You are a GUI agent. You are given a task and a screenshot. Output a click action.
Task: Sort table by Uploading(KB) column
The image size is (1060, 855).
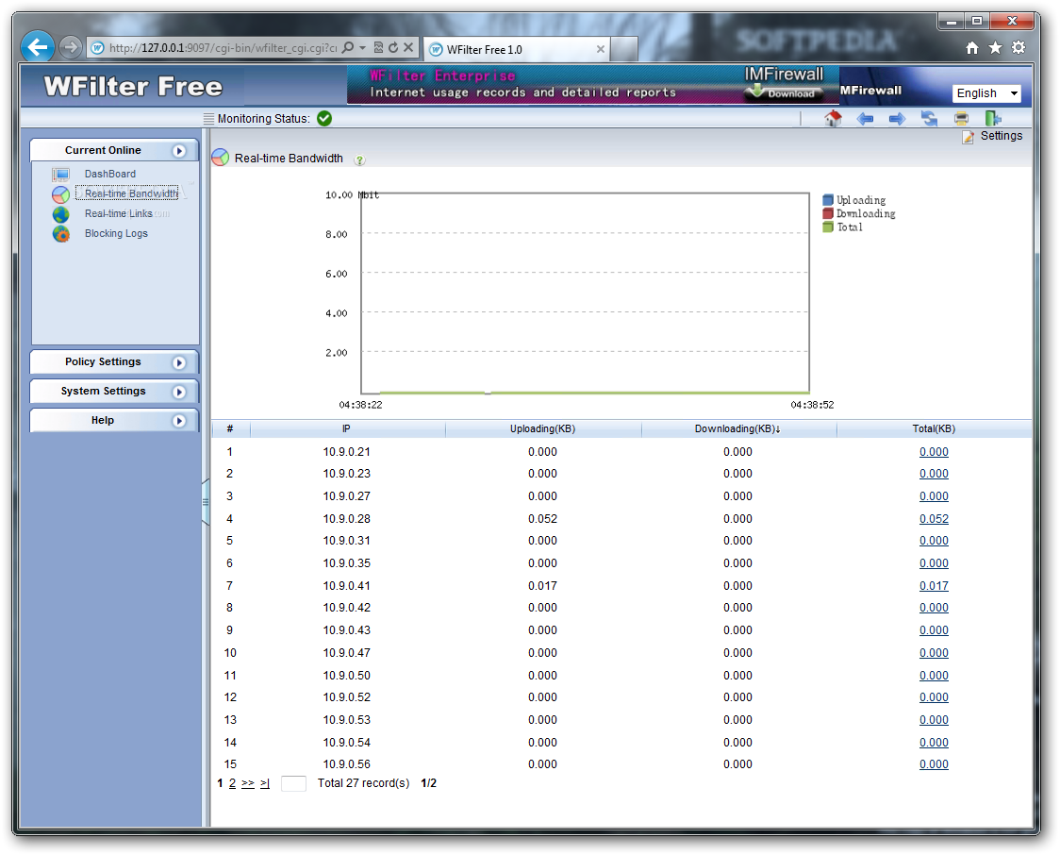coord(543,428)
